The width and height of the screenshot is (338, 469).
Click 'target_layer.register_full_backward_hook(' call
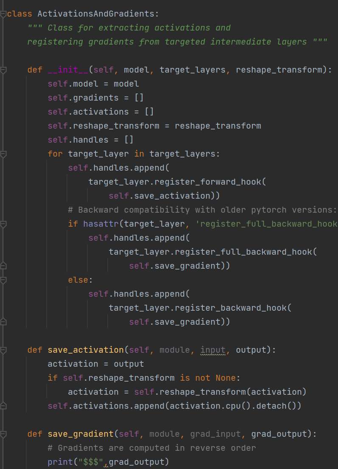(213, 252)
